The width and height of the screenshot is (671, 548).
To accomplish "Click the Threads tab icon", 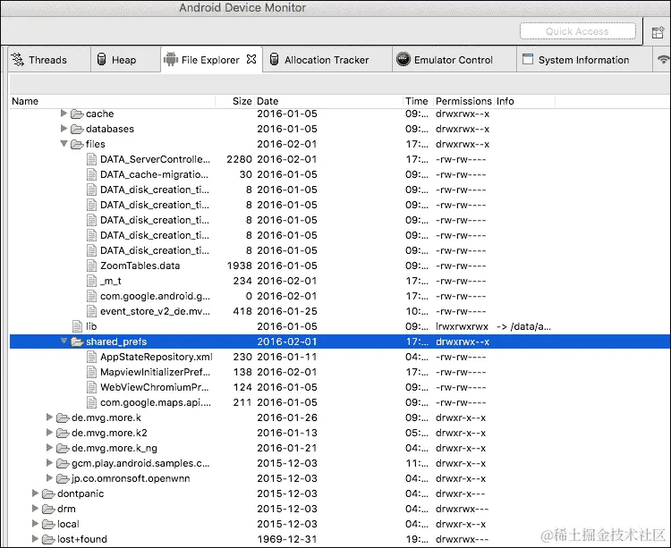I will coord(18,59).
